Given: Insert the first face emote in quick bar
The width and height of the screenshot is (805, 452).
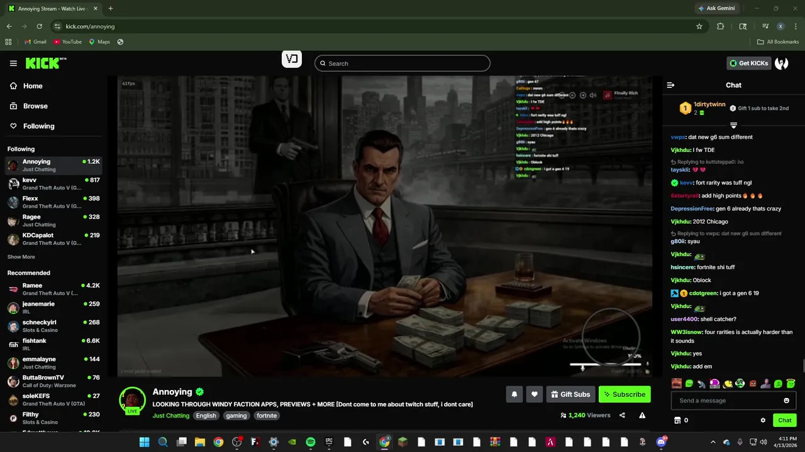Looking at the screenshot, I should pyautogui.click(x=676, y=383).
